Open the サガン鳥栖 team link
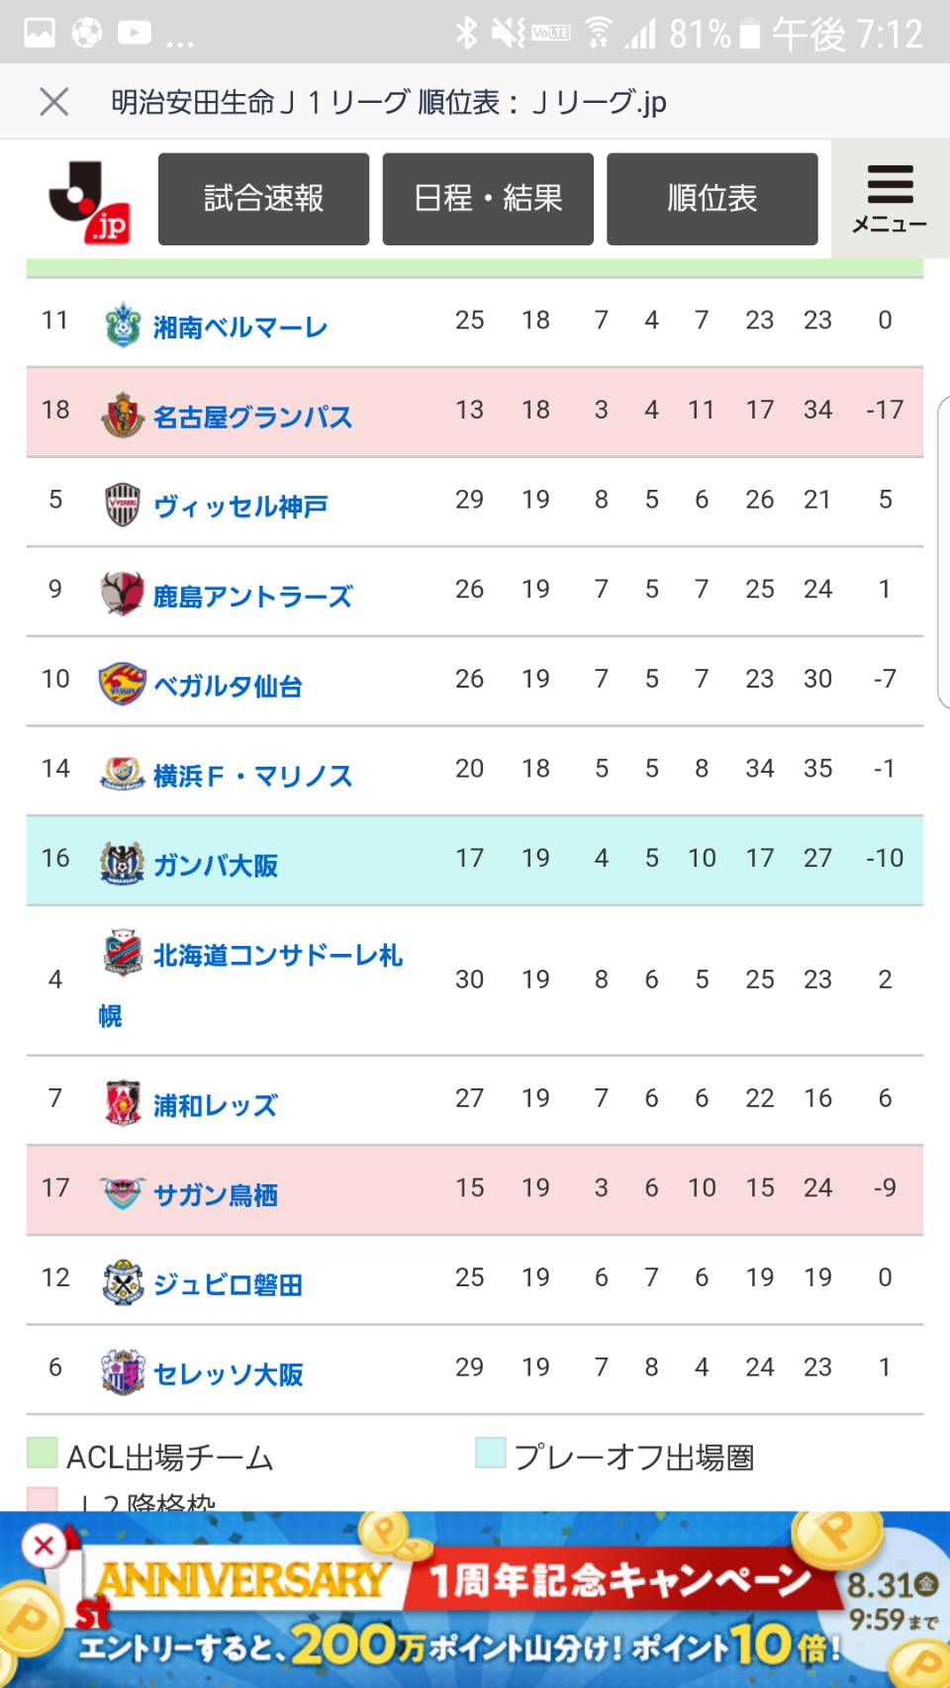The width and height of the screenshot is (950, 1688). click(215, 1194)
